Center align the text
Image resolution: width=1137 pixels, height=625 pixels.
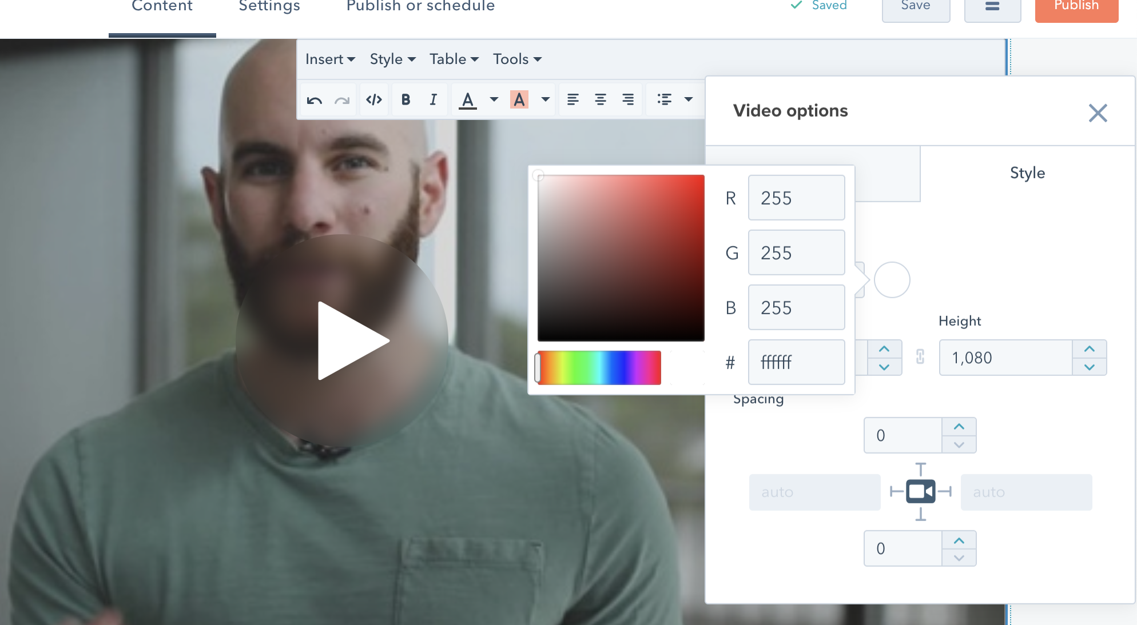tap(601, 100)
